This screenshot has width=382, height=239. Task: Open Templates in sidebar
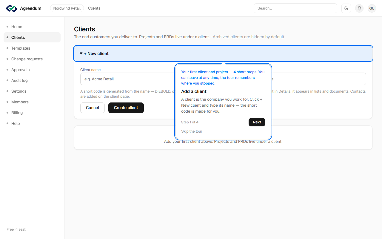pos(32,48)
